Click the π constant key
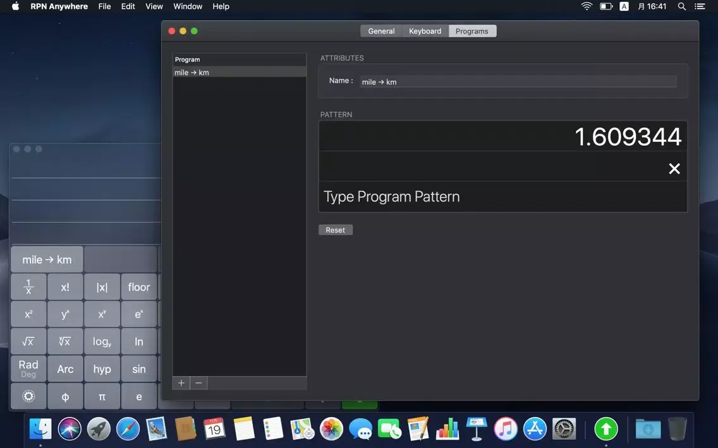718x448 pixels. (x=102, y=396)
